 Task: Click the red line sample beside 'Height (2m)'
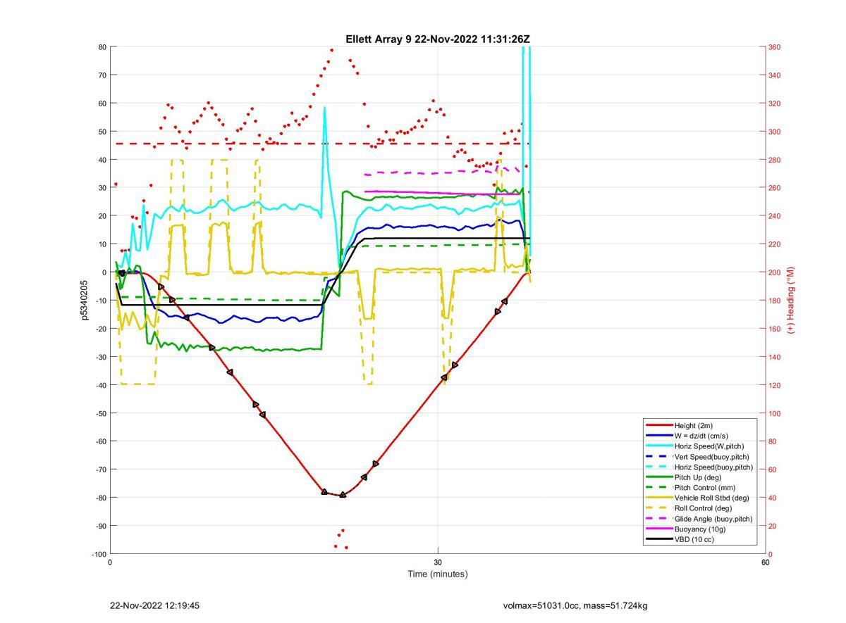tap(659, 425)
